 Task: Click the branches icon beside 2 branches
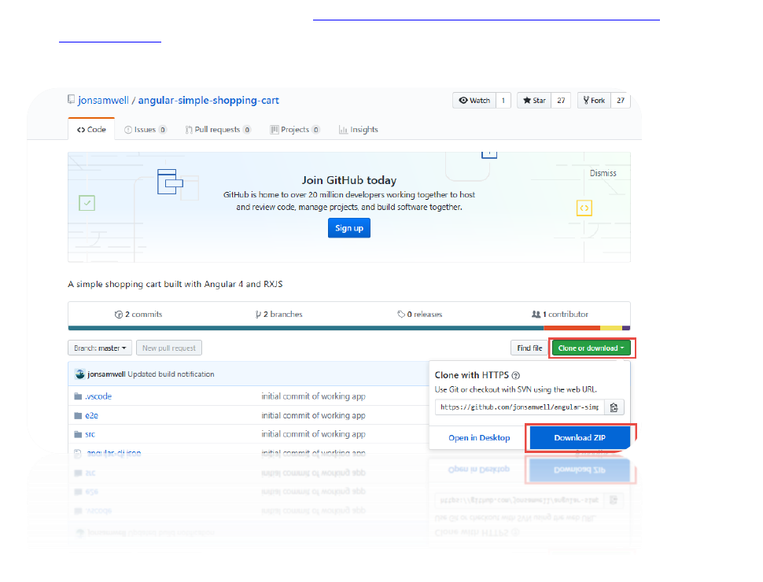pos(258,315)
